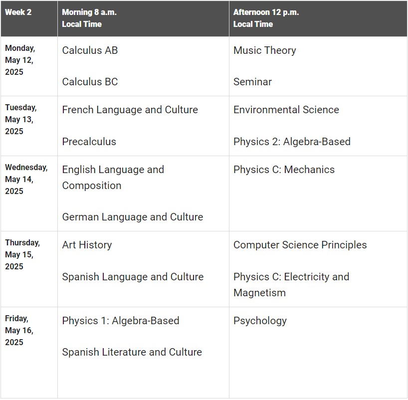Click the Precalculus exam entry

coord(89,142)
